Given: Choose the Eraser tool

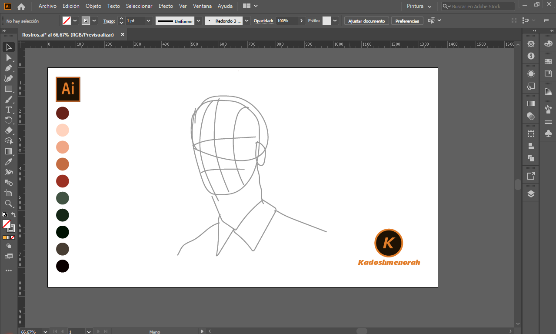Looking at the screenshot, I should click(9, 130).
